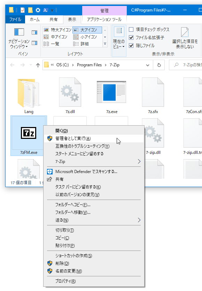Choose フォルダーへコピー(F)...

(94, 205)
